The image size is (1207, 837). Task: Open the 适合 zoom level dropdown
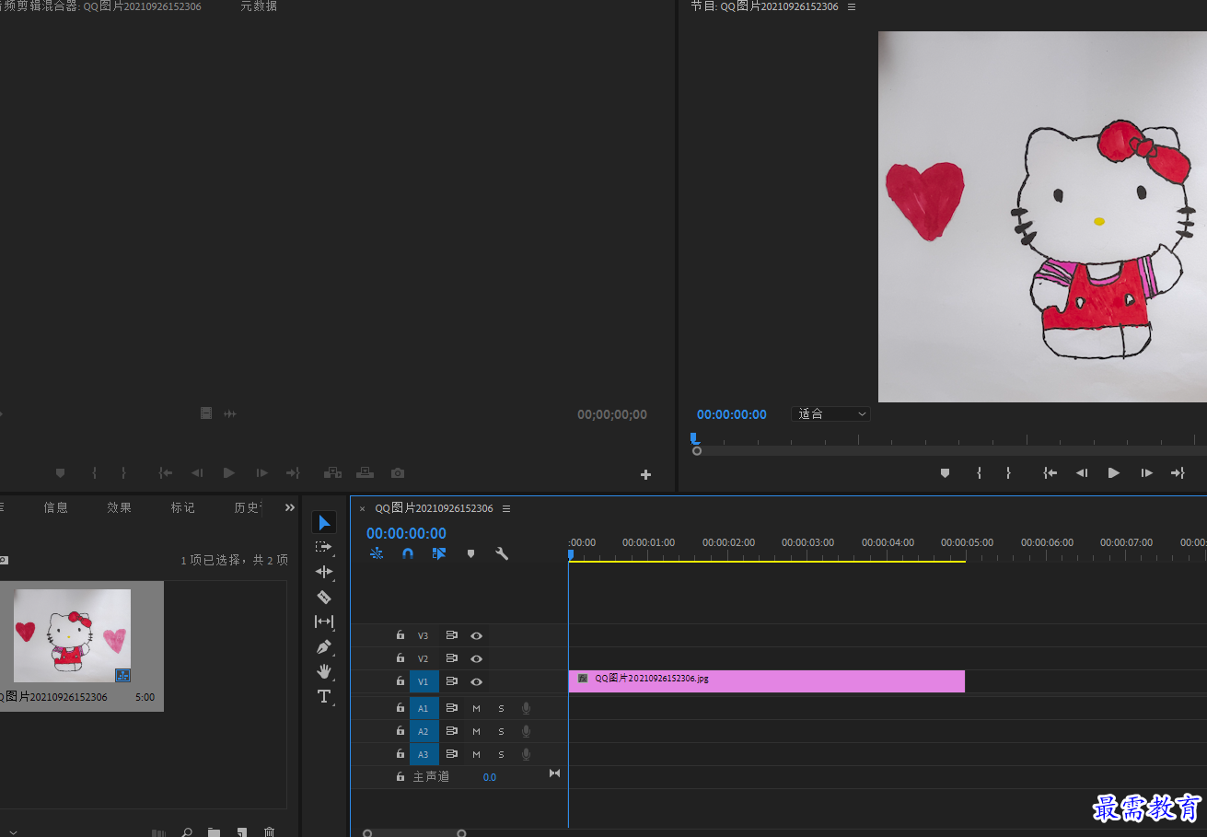[830, 414]
